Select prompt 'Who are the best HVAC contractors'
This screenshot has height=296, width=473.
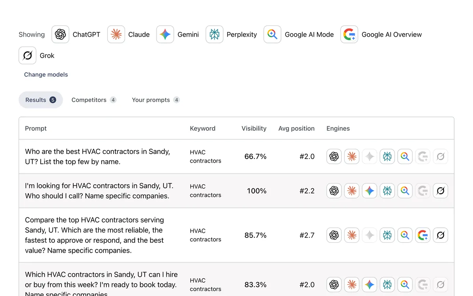tap(97, 157)
